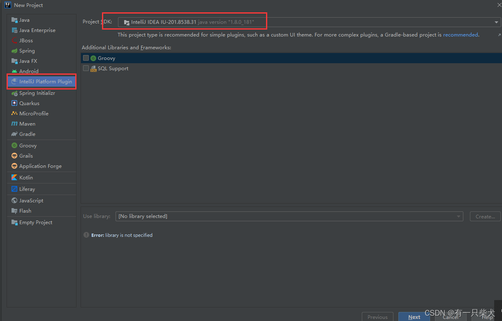Image resolution: width=502 pixels, height=321 pixels.
Task: Click the MicroProfile label in sidebar
Action: 34,113
